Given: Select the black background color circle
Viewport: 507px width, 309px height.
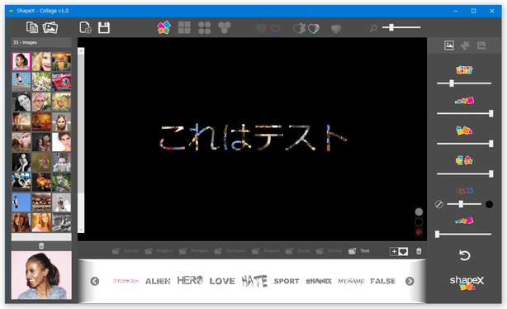Looking at the screenshot, I should click(x=419, y=222).
